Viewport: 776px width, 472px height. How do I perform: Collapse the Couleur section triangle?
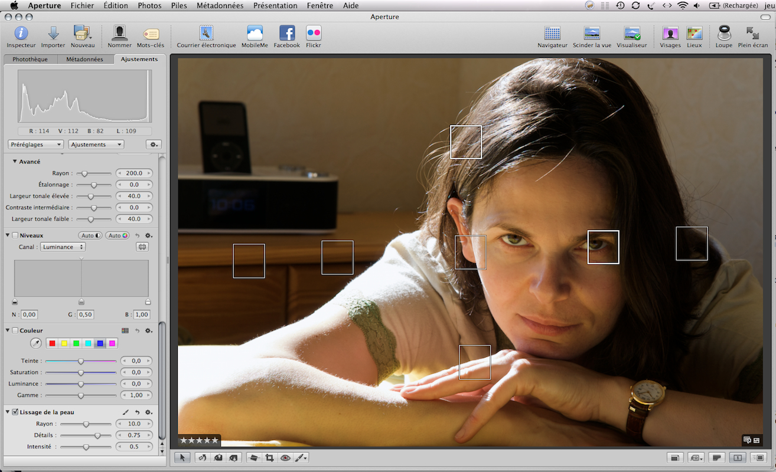click(8, 331)
